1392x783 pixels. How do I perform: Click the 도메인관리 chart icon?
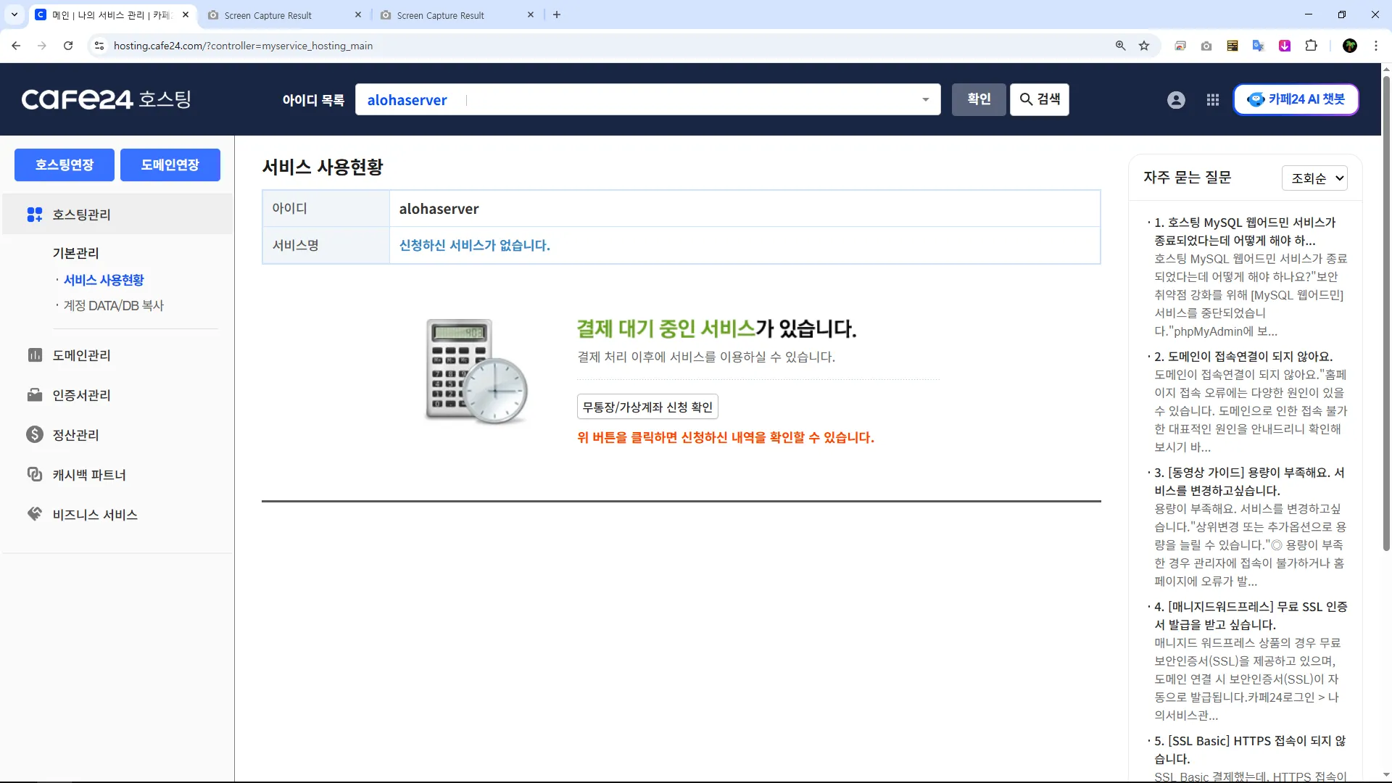click(x=35, y=355)
